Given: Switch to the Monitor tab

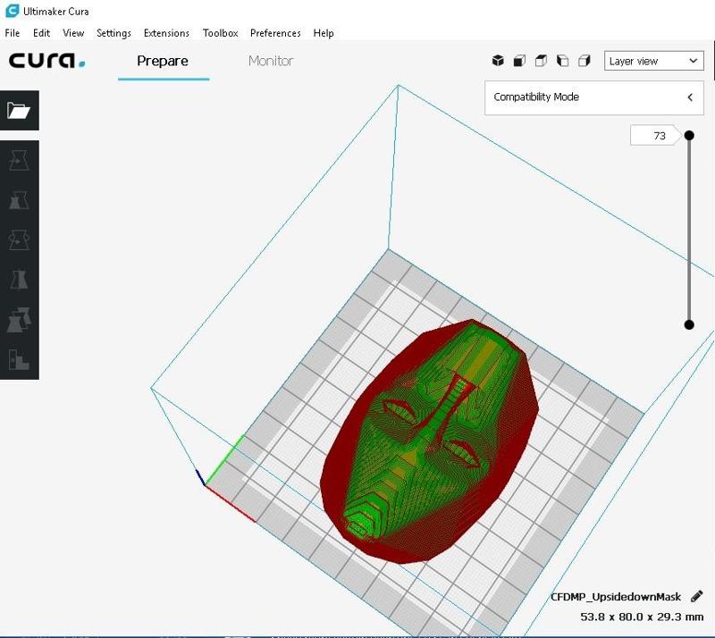Looking at the screenshot, I should (271, 61).
